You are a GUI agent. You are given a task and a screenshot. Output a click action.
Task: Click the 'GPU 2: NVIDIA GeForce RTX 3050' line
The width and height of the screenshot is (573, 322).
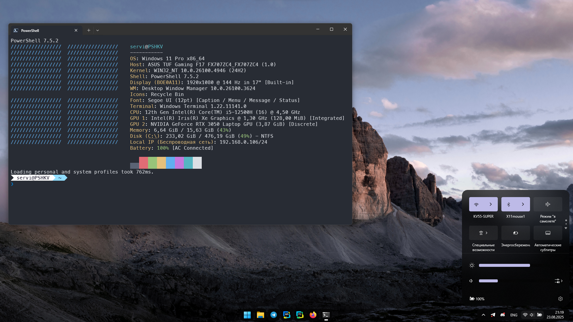pyautogui.click(x=224, y=124)
